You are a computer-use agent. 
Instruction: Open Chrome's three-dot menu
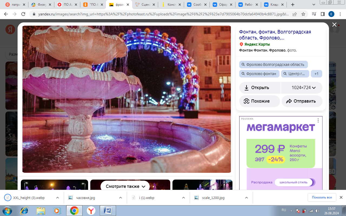(340, 14)
